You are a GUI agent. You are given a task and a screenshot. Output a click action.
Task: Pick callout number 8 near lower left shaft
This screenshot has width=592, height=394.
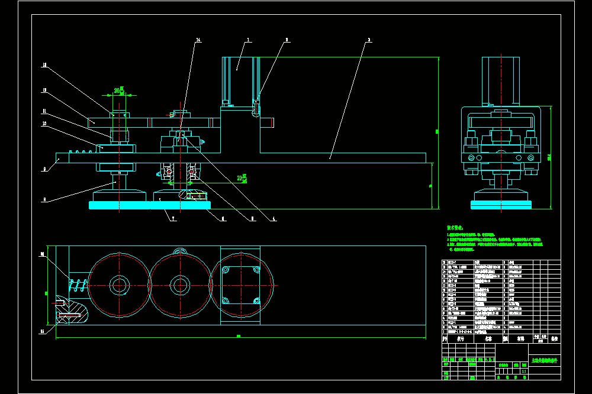pos(44,199)
